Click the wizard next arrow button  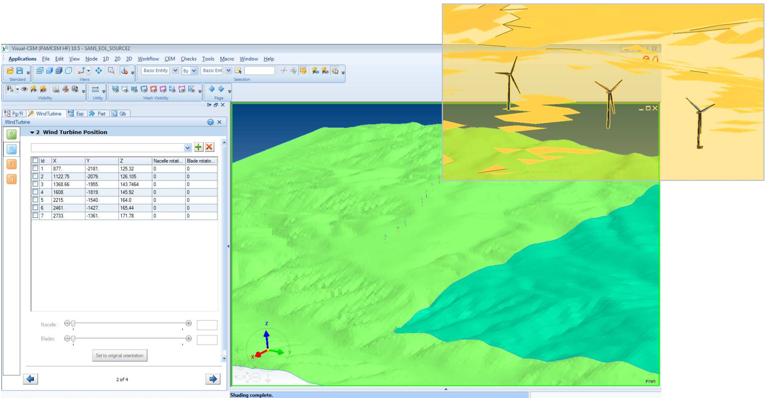point(213,379)
